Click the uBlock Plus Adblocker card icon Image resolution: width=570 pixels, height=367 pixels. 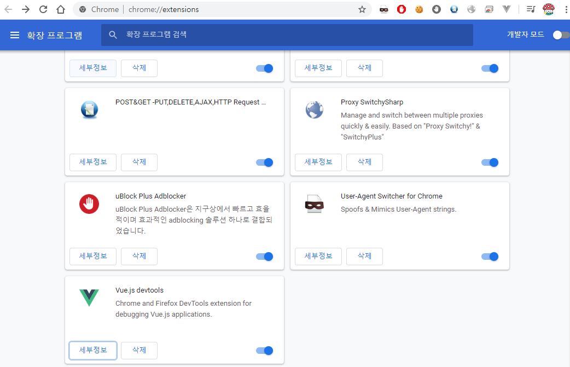(89, 204)
